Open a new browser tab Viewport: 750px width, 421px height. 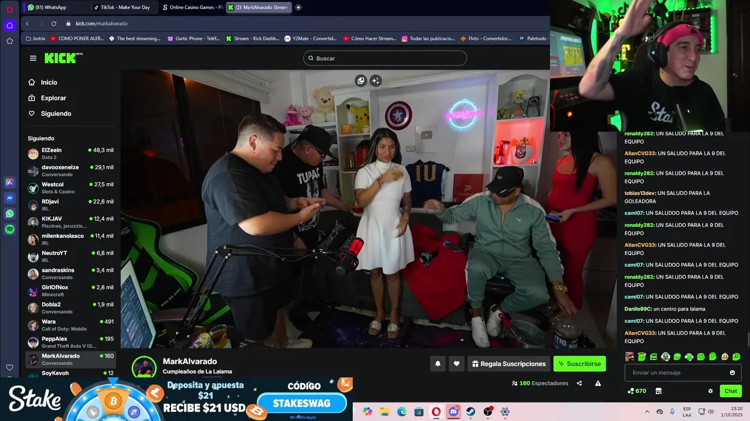pyautogui.click(x=298, y=7)
